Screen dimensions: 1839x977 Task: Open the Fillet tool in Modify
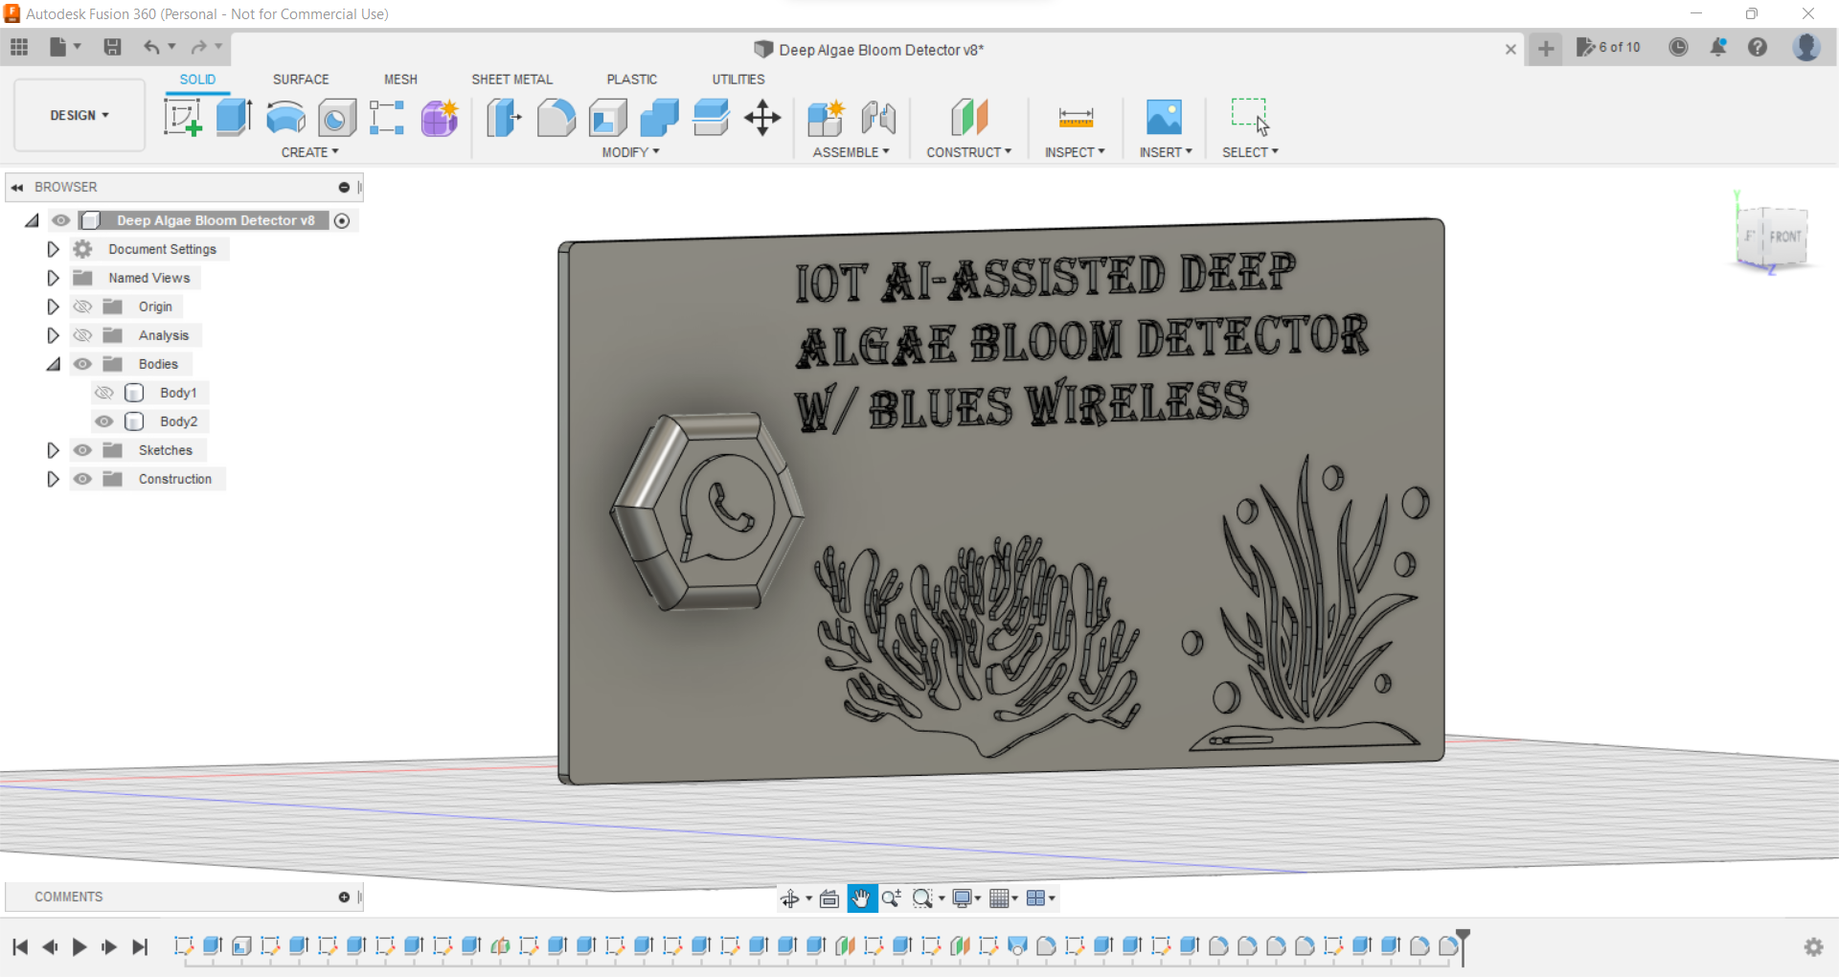click(556, 117)
